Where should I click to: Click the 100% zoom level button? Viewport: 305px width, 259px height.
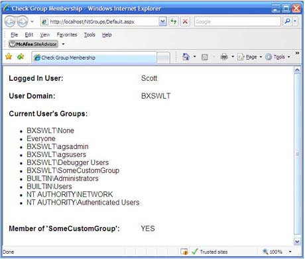click(273, 252)
